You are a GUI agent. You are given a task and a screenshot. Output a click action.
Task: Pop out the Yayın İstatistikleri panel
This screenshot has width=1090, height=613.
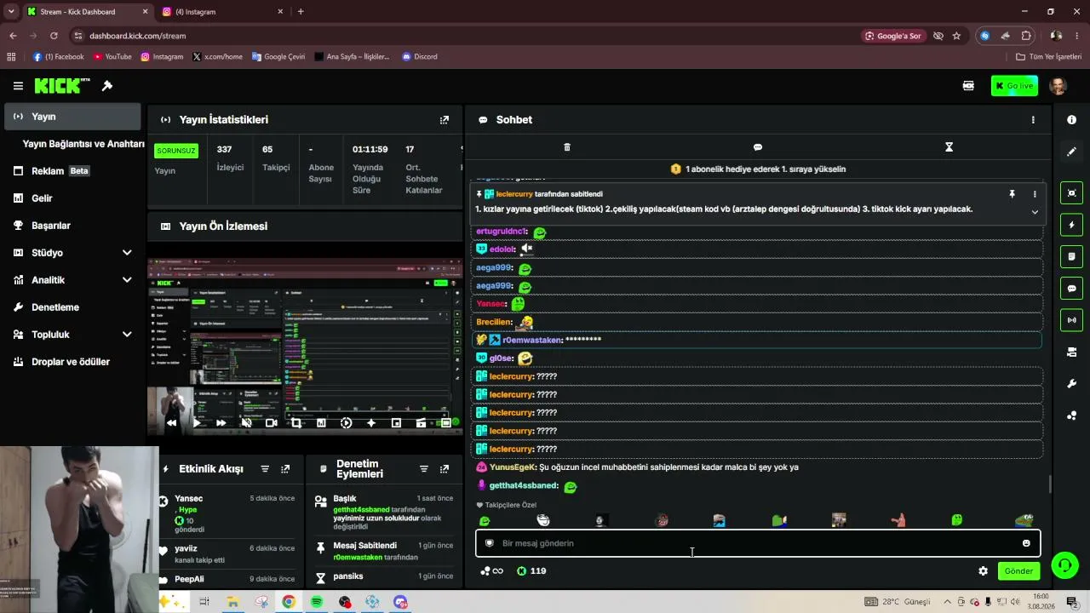point(444,120)
